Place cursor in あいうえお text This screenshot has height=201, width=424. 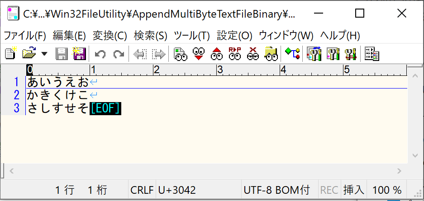[58, 82]
